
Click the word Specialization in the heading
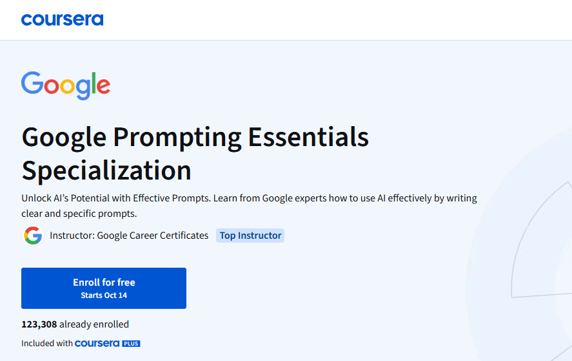click(106, 171)
